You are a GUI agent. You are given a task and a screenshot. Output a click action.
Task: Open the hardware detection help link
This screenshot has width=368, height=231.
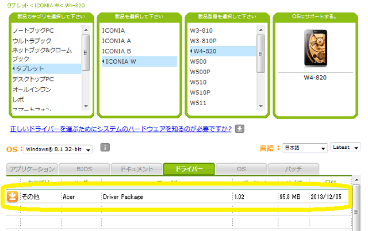click(121, 129)
